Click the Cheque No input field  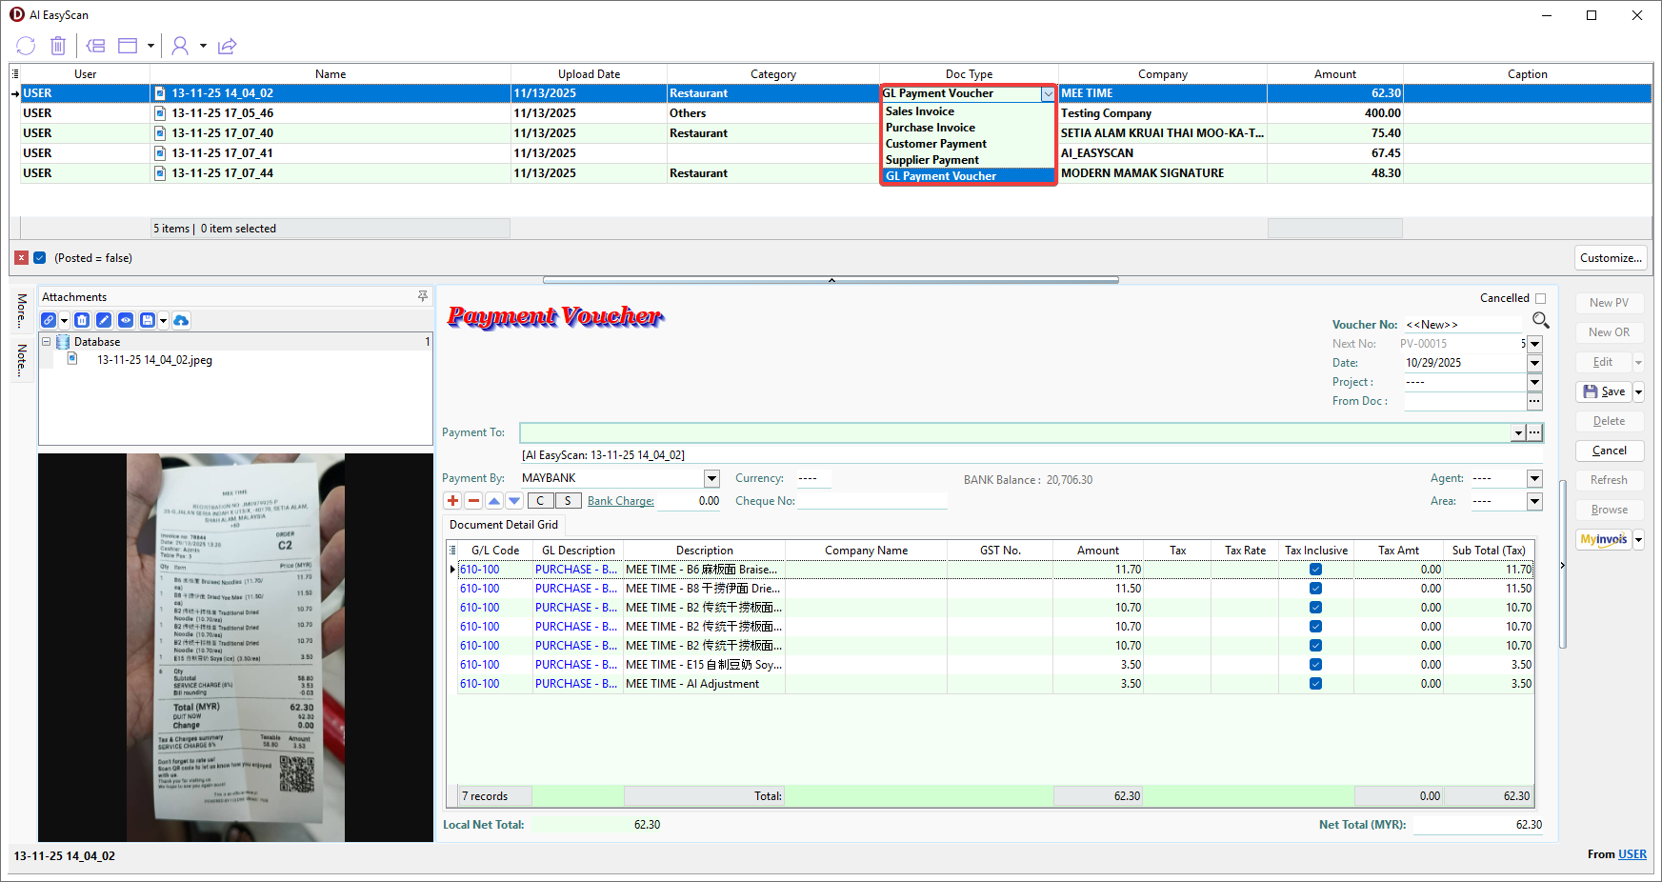(x=871, y=501)
